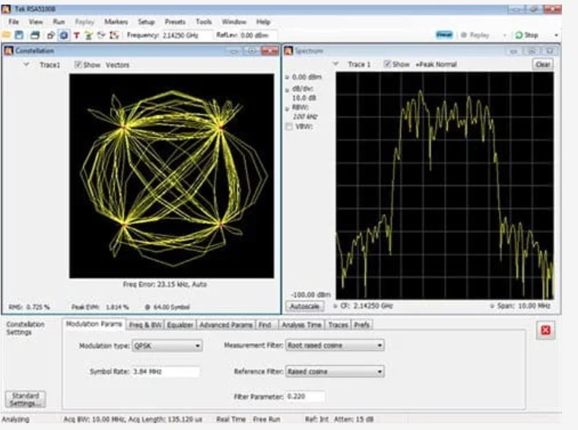Click the red T trigger toolbar icon
578x430 pixels.
[x=76, y=35]
